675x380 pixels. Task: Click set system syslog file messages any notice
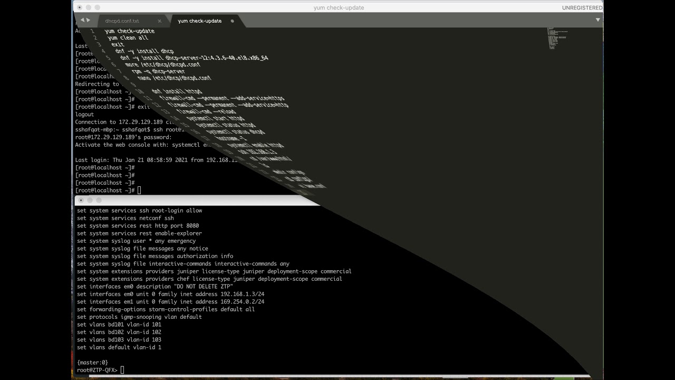[x=142, y=249]
